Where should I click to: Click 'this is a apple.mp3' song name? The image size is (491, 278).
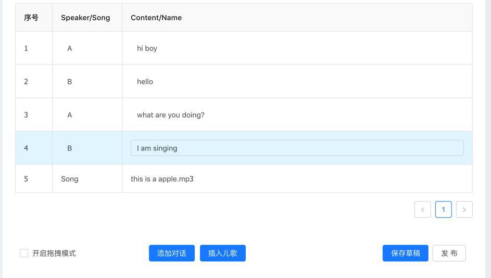click(162, 179)
